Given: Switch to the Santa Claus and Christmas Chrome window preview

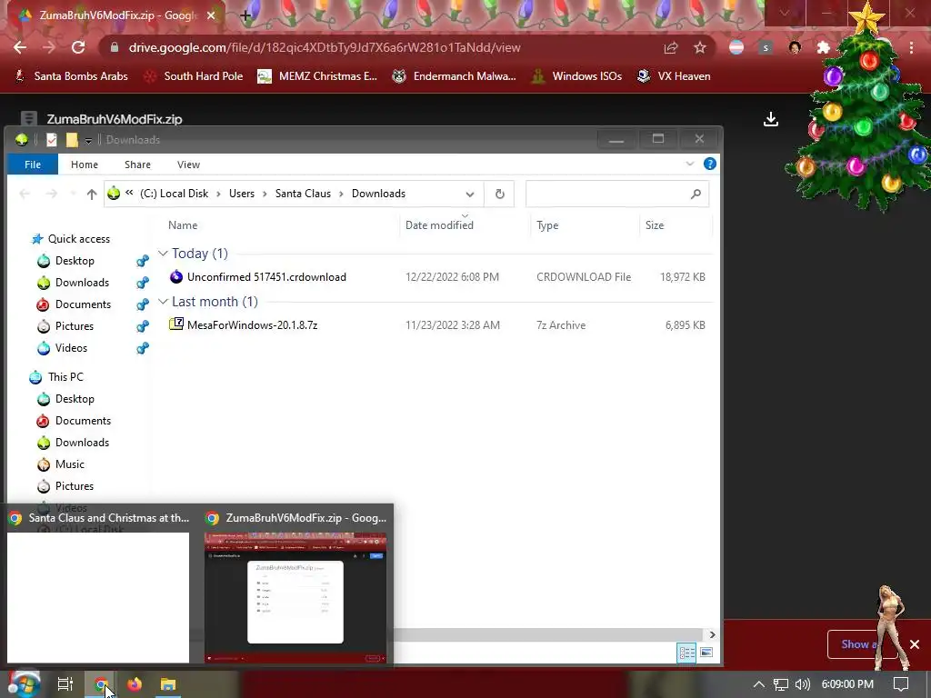Looking at the screenshot, I should click(98, 589).
